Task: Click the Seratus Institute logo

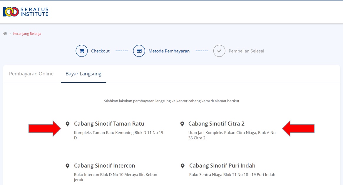Action: (x=26, y=12)
